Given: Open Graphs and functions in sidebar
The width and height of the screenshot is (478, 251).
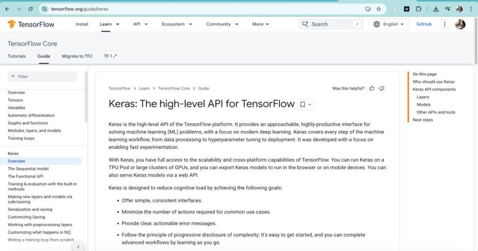Looking at the screenshot, I should (x=28, y=123).
